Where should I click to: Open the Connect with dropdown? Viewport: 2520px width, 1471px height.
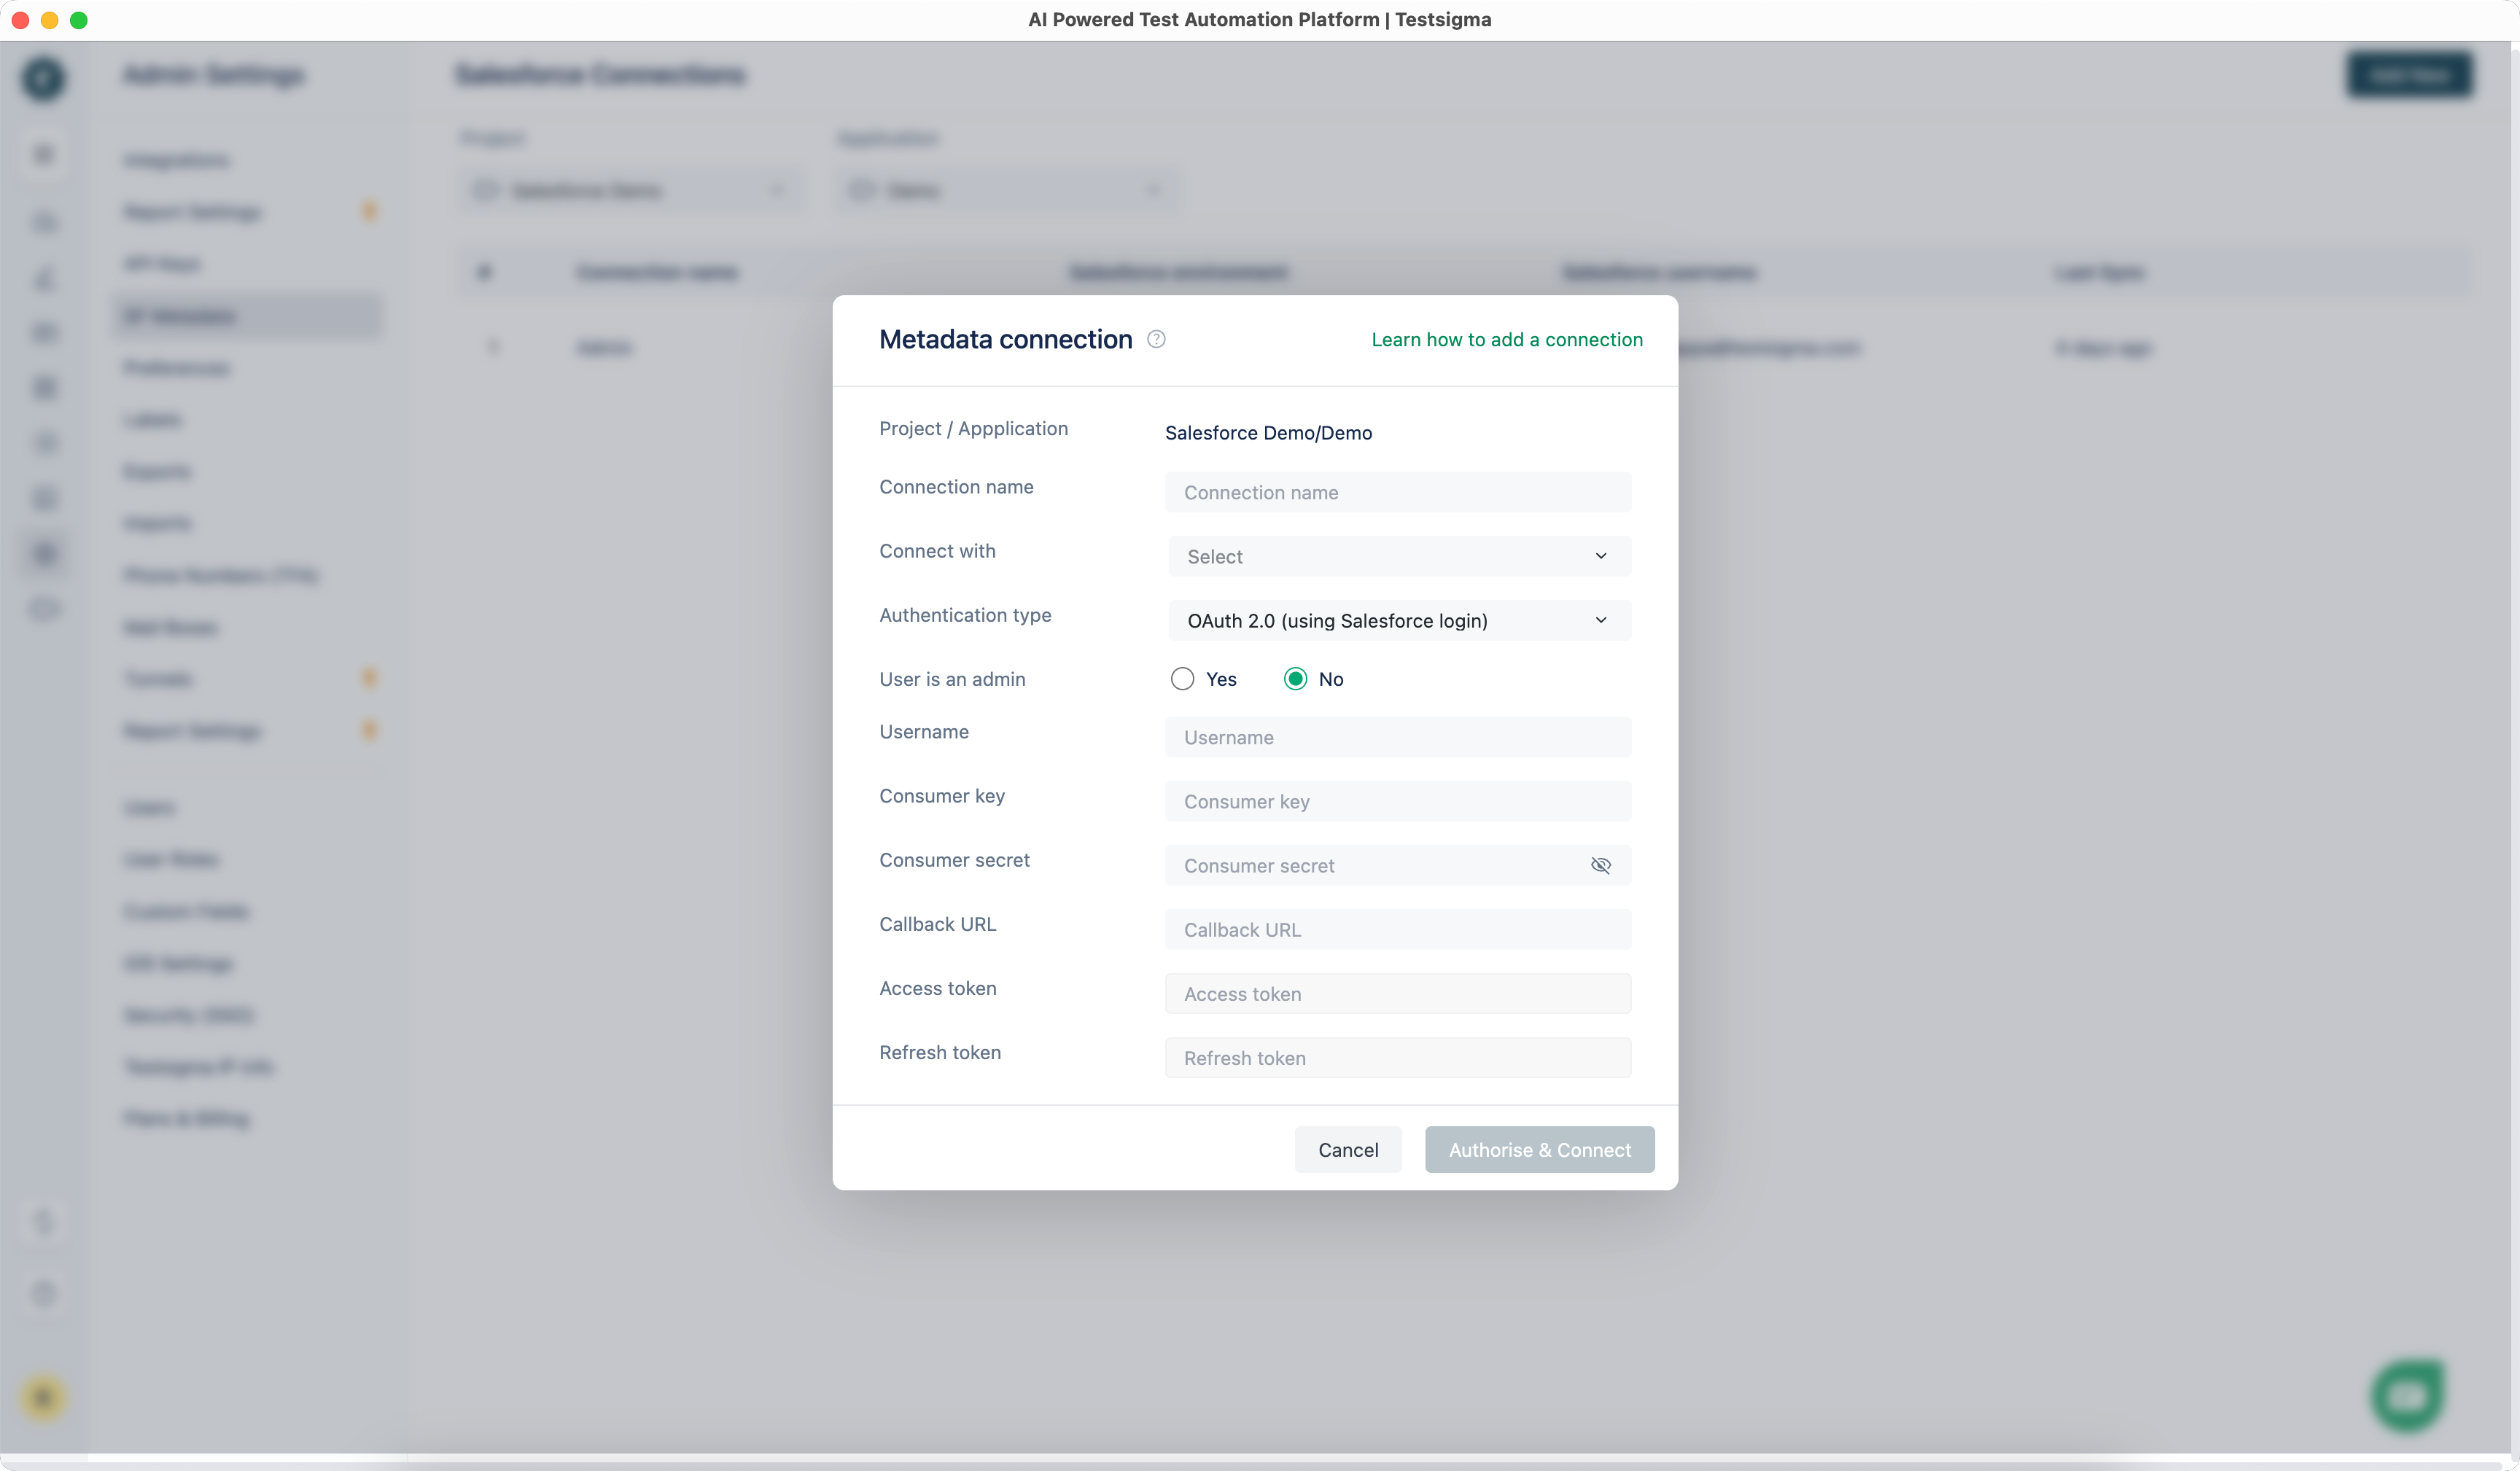(1397, 556)
